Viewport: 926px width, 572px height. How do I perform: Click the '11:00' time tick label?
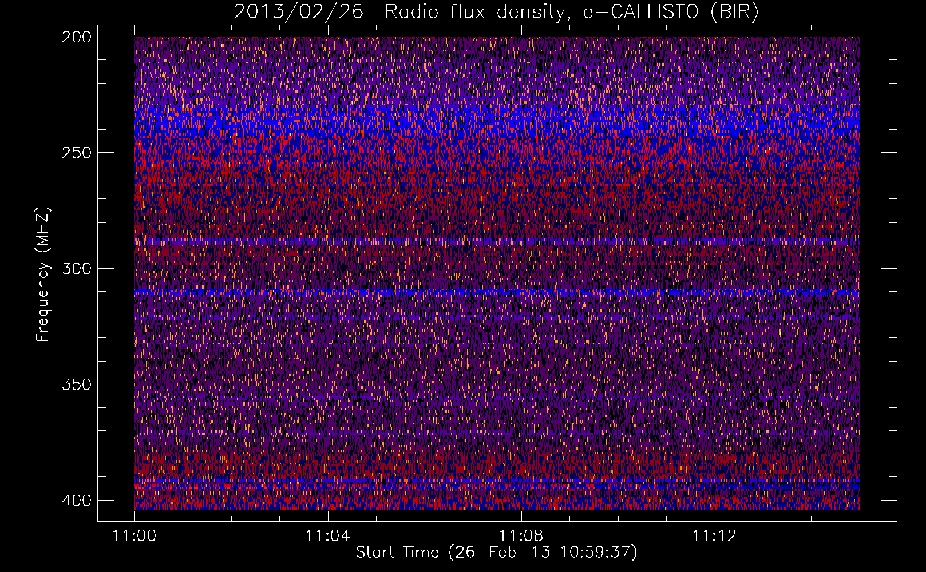pyautogui.click(x=134, y=536)
